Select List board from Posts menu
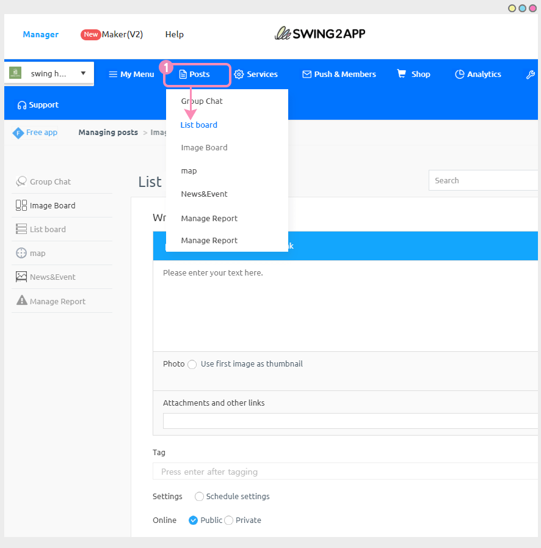The image size is (541, 548). coord(198,125)
